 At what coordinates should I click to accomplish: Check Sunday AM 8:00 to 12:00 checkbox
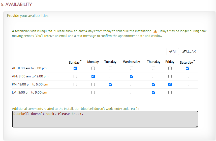(75, 76)
